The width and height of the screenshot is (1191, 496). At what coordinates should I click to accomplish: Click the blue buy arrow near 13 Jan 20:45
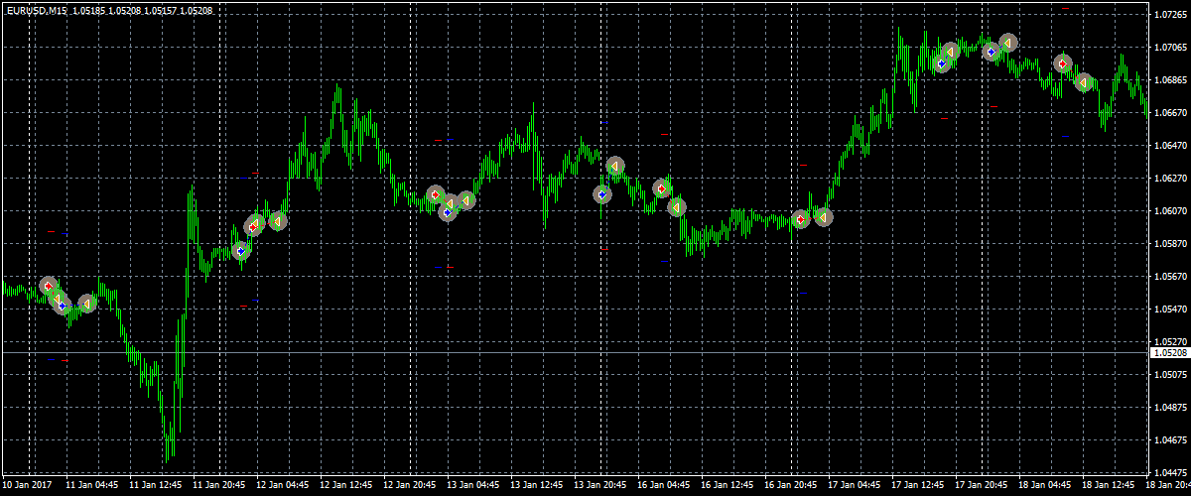(602, 194)
